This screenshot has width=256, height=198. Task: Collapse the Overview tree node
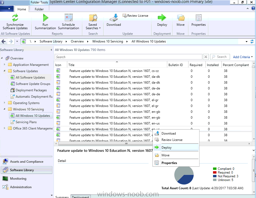pyautogui.click(x=2, y=58)
